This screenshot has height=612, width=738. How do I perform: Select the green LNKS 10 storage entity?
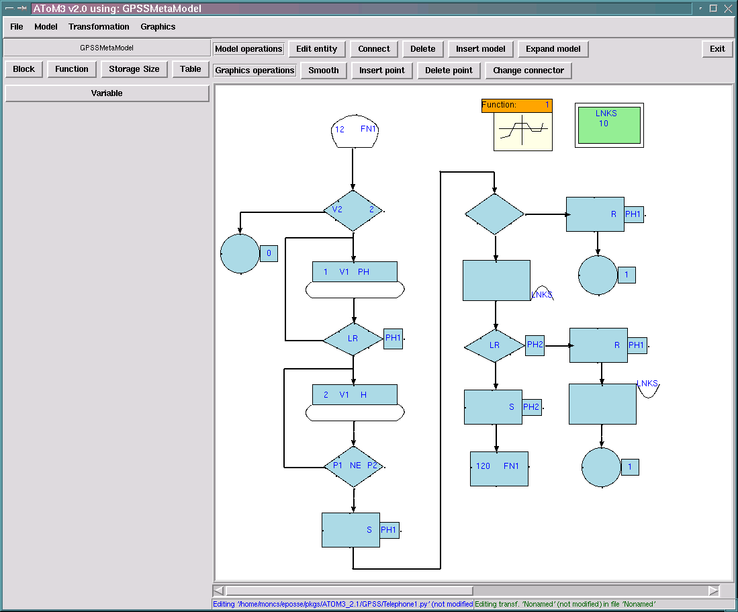tap(609, 125)
